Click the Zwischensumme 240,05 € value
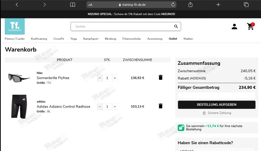This screenshot has width=261, height=151. click(x=248, y=71)
